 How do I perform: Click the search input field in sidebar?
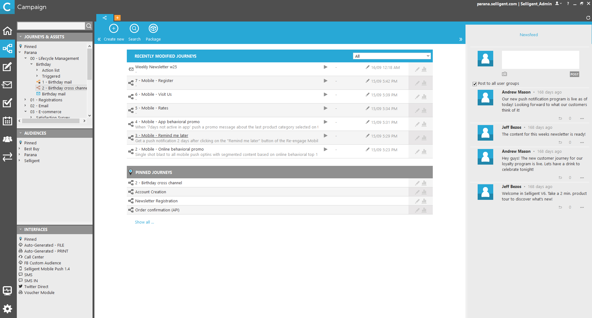click(51, 26)
